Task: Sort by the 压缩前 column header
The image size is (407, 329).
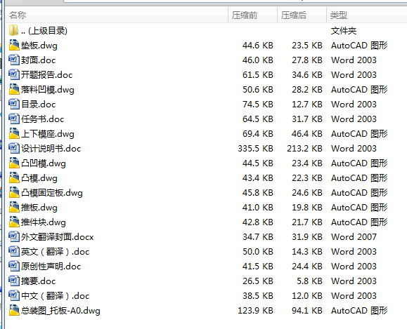Action: (x=252, y=15)
